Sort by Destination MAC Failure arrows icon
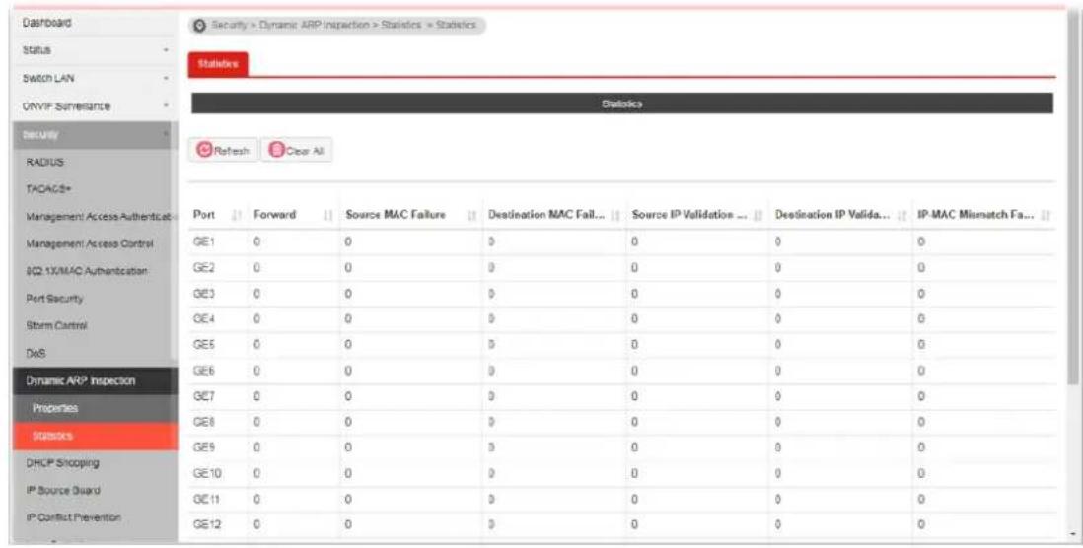 pos(615,215)
